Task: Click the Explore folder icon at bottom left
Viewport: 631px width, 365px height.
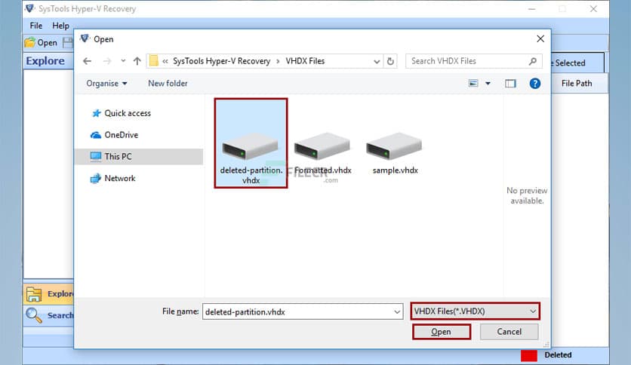Action: click(34, 294)
